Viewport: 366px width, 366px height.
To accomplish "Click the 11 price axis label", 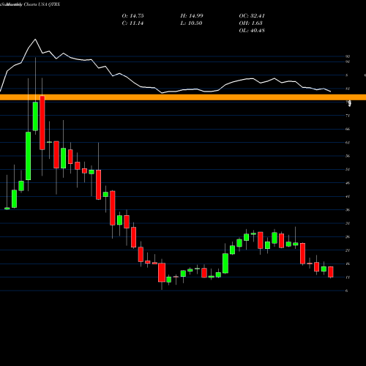I will (348, 277).
